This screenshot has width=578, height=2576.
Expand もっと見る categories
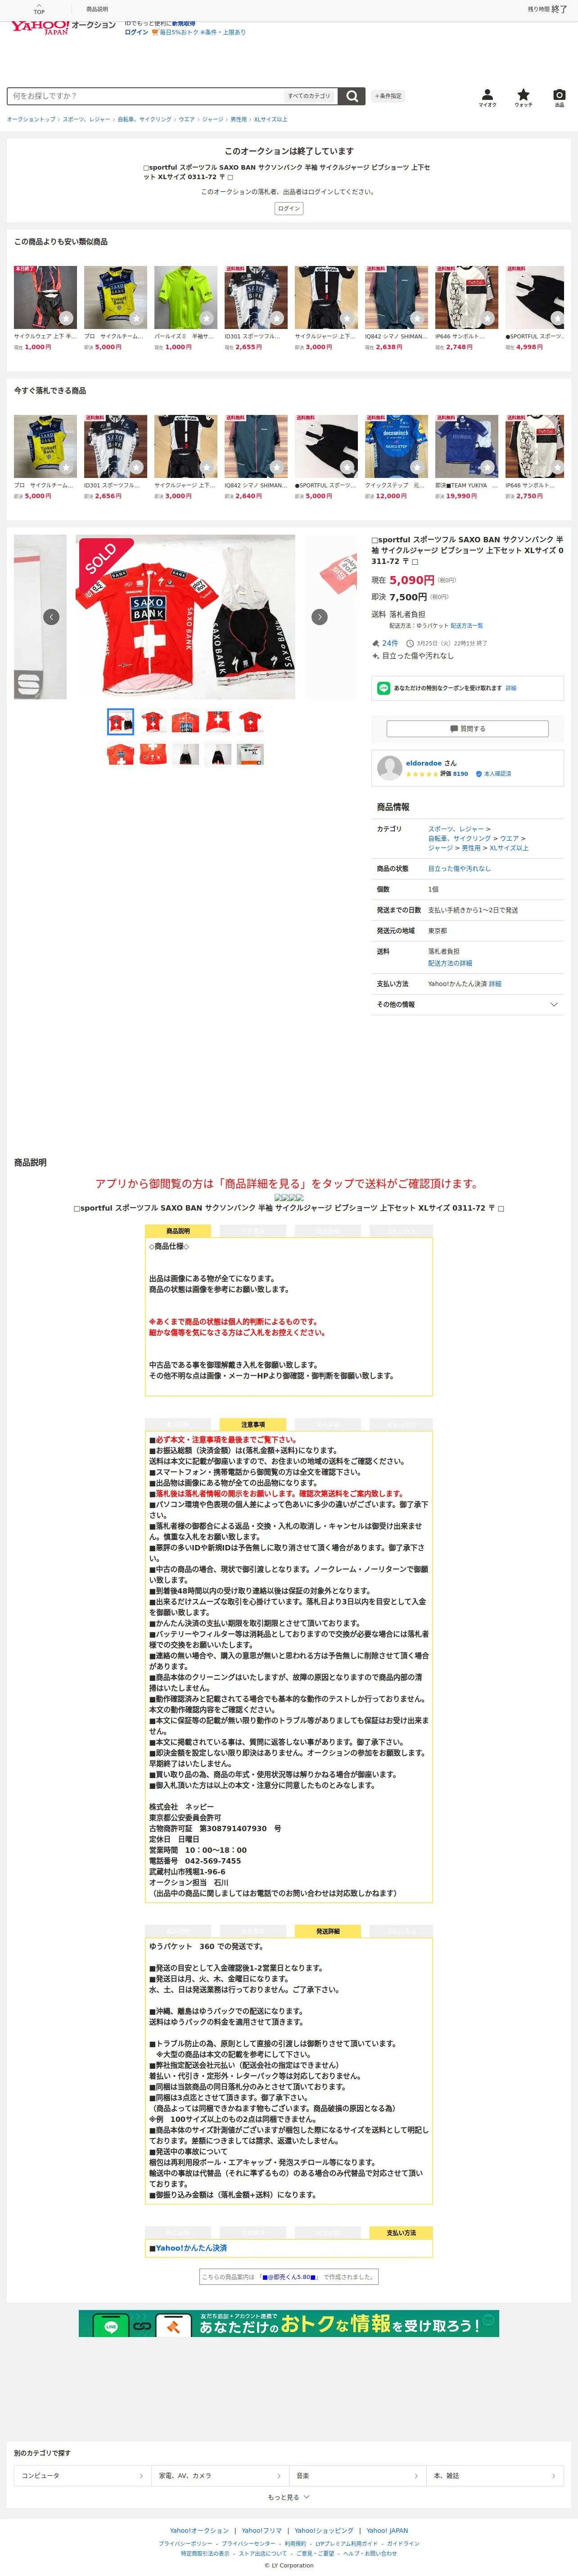289,2497
